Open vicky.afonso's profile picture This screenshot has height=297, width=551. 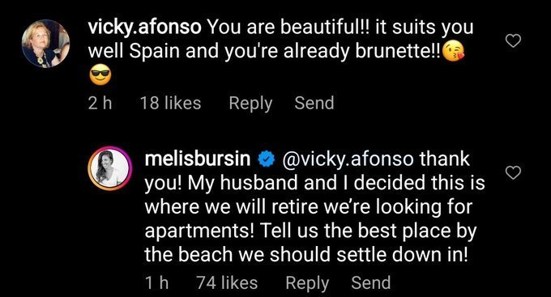(45, 44)
